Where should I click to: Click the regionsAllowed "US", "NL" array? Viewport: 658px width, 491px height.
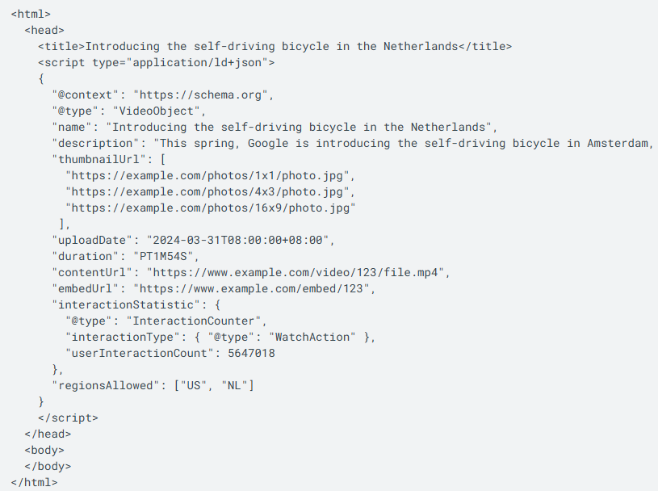[213, 385]
